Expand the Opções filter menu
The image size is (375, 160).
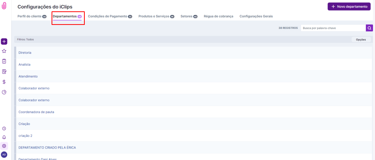(361, 39)
